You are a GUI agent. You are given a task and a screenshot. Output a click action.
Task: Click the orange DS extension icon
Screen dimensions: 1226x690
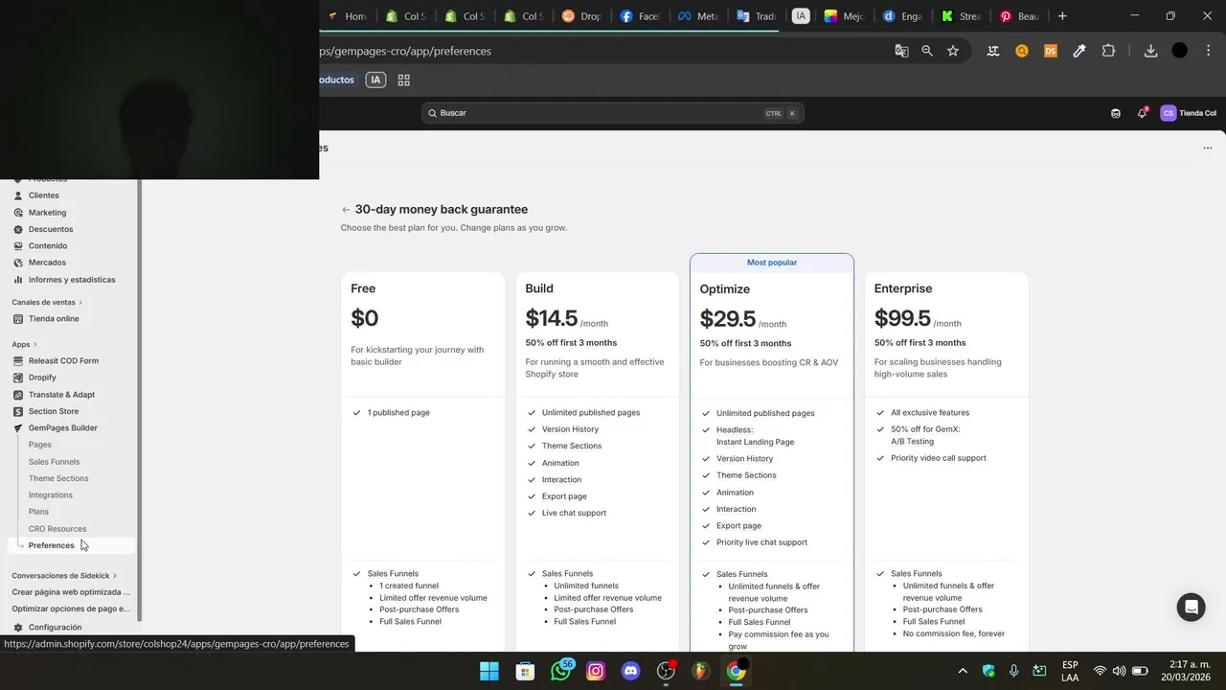tap(1051, 51)
